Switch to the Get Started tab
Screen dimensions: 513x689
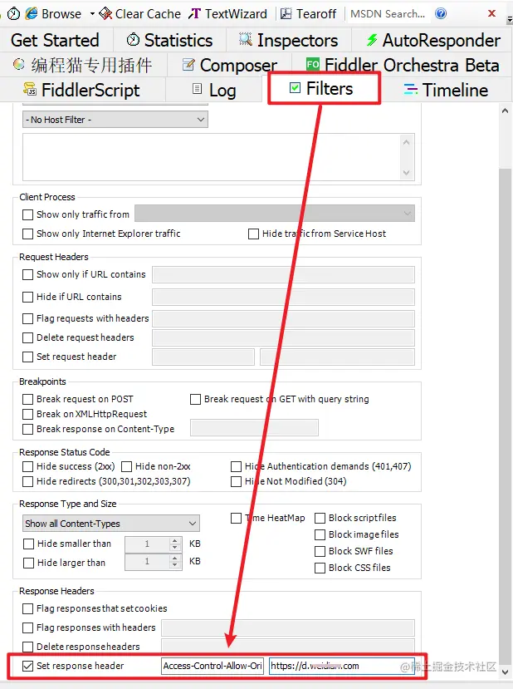click(56, 40)
